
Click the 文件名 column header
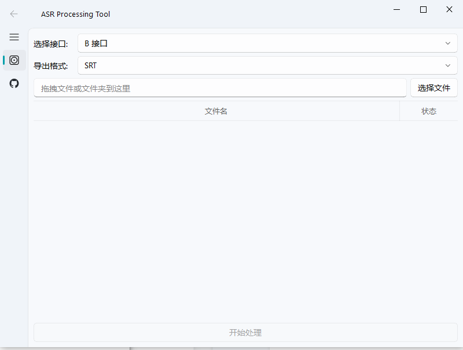coord(216,111)
